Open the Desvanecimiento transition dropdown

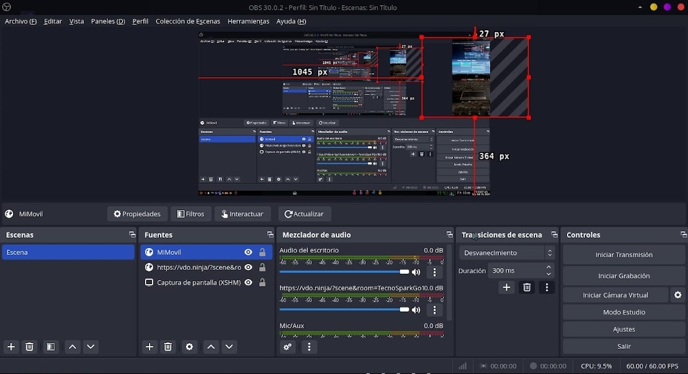click(x=507, y=253)
